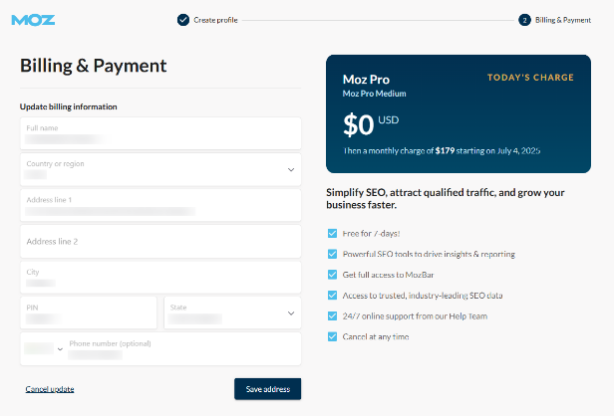Click the Moz Pro Medium plan name
Screen dimensions: 614x416
(375, 94)
